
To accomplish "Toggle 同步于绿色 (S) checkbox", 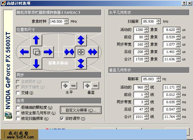I will (18, 87).
